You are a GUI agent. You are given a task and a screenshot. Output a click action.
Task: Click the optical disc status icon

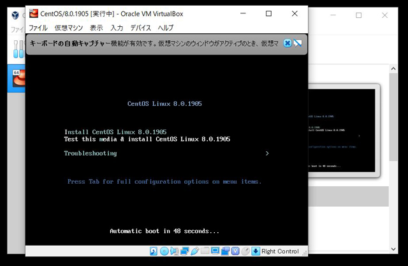(x=164, y=251)
